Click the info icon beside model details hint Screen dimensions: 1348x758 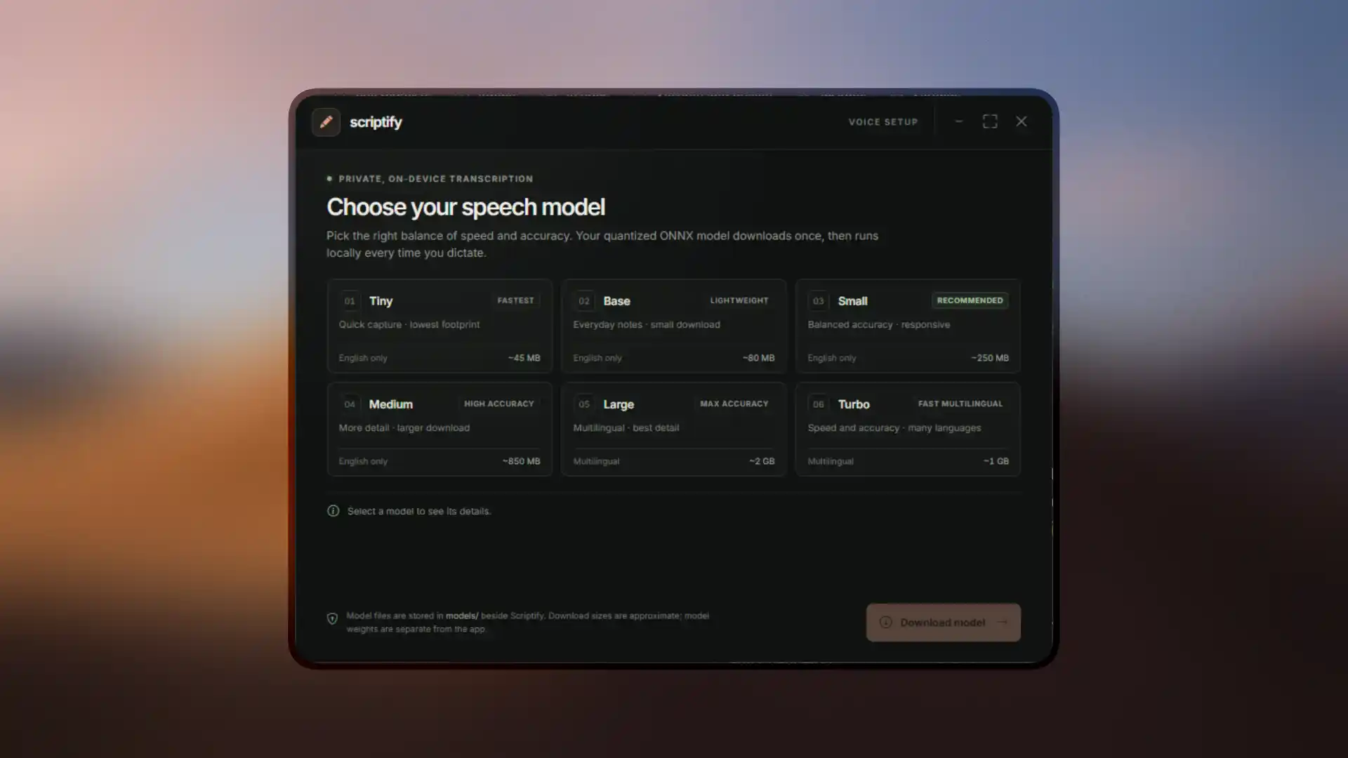(x=333, y=511)
